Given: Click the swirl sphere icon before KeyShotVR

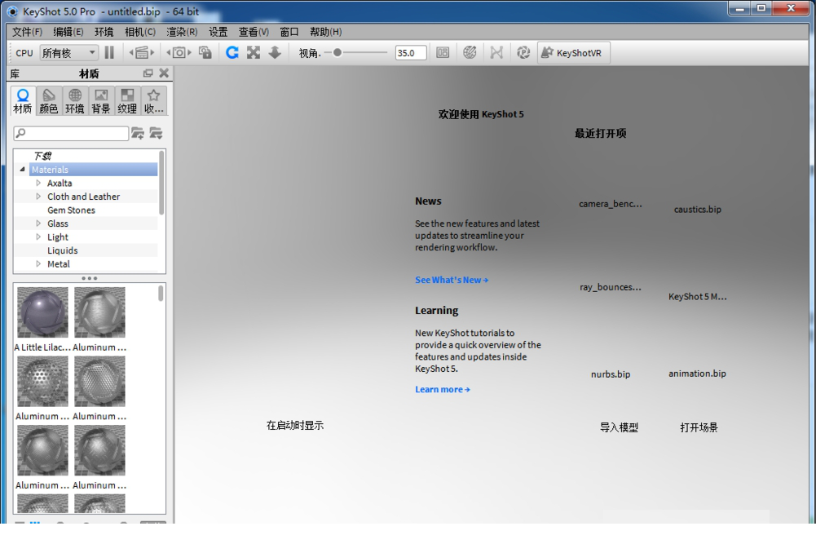Looking at the screenshot, I should pos(523,52).
